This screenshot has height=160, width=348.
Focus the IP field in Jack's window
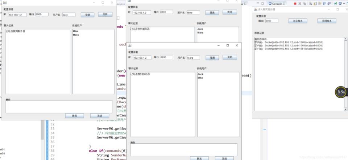pos(17,15)
